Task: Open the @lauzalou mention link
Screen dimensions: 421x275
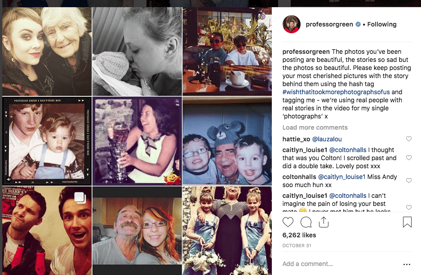Action: click(x=327, y=139)
